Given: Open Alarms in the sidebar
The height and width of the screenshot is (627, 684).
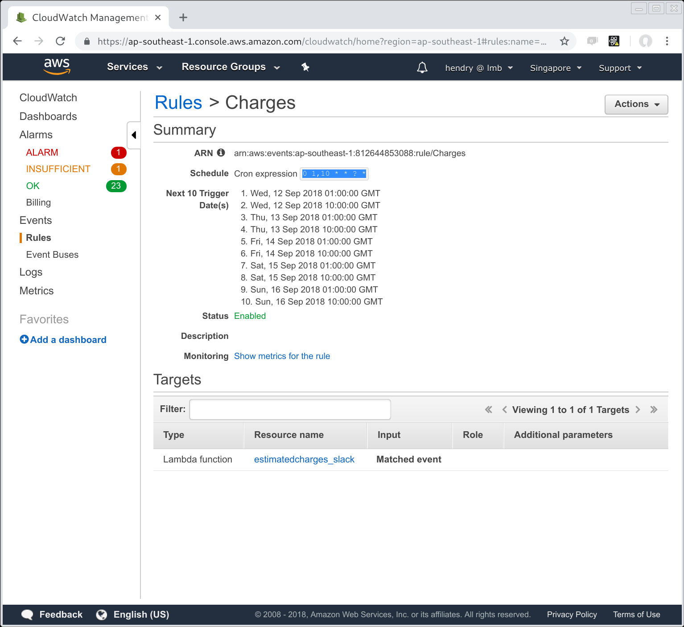Looking at the screenshot, I should [36, 135].
